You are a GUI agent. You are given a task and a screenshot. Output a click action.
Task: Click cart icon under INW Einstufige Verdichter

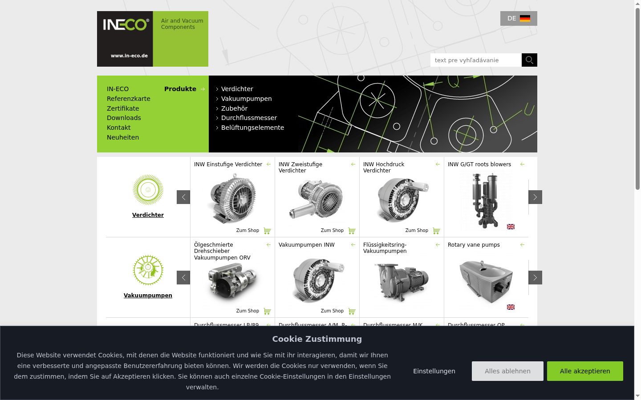pos(267,231)
